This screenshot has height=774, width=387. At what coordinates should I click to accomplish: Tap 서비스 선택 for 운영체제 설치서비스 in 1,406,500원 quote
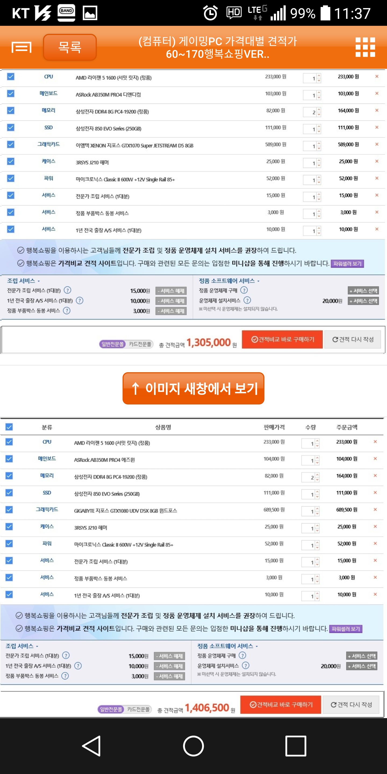(x=361, y=666)
